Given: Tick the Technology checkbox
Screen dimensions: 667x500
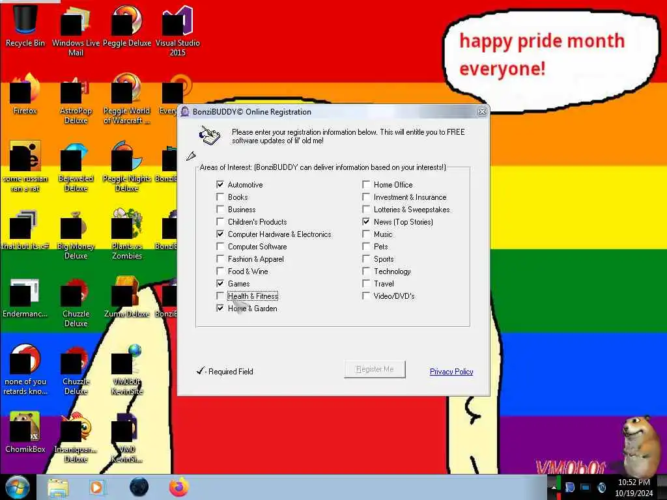Looking at the screenshot, I should click(x=366, y=271).
